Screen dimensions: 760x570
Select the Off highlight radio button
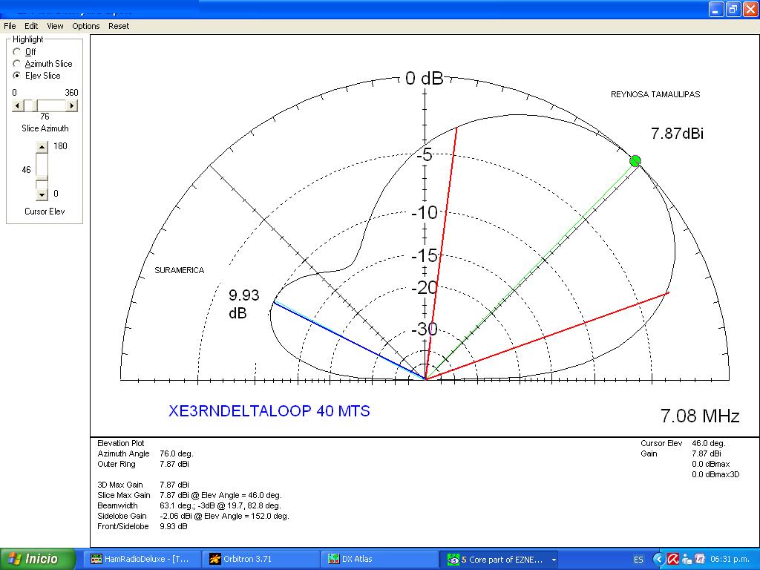coord(17,51)
